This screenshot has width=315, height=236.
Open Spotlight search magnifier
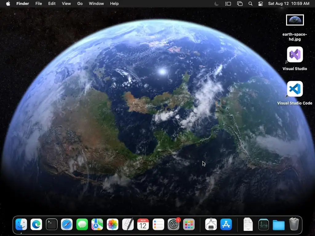coord(250,4)
